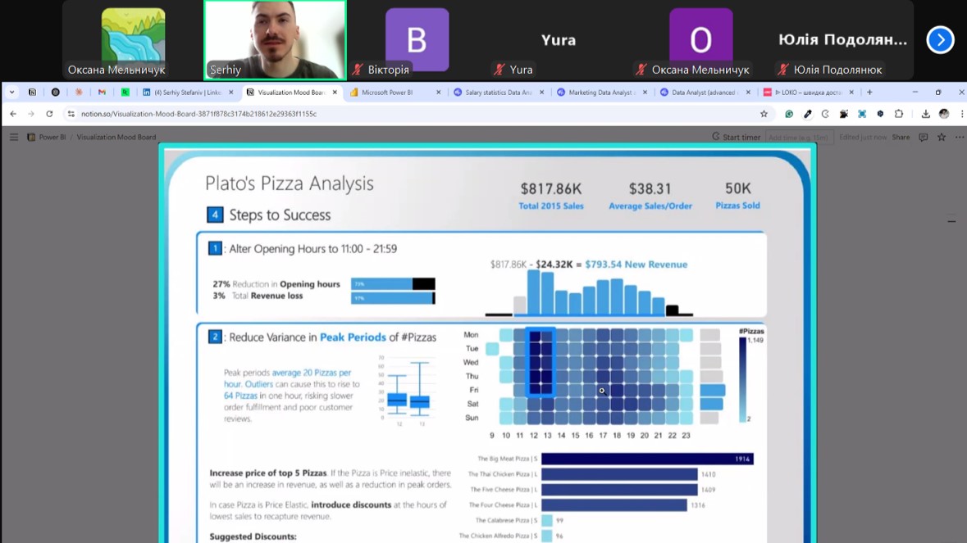Close the Salary statistics tab
The width and height of the screenshot is (967, 543).
coord(541,93)
